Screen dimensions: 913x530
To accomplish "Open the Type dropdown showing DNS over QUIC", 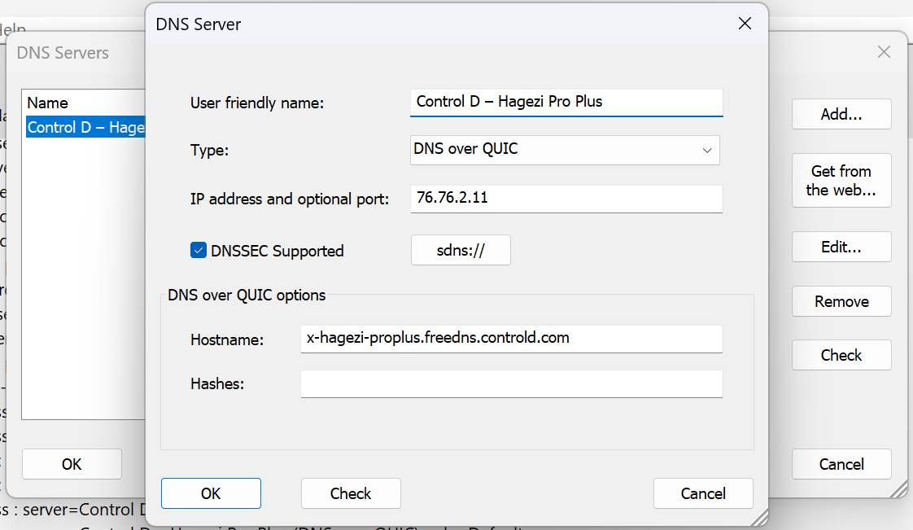I will [x=564, y=151].
